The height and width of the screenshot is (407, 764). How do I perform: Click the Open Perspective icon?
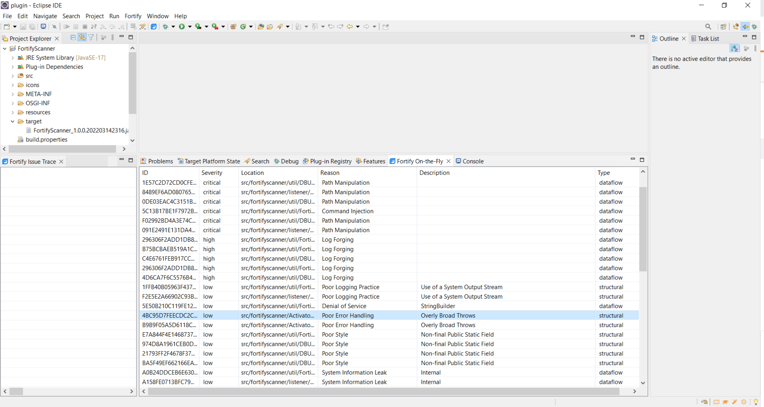pos(723,27)
